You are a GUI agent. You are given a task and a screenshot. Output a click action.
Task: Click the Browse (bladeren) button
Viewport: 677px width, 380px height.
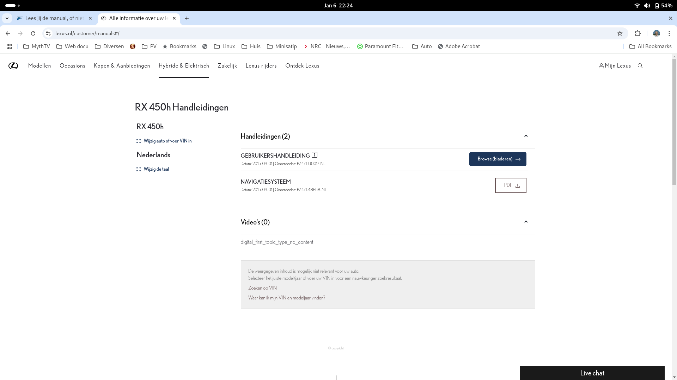[498, 159]
